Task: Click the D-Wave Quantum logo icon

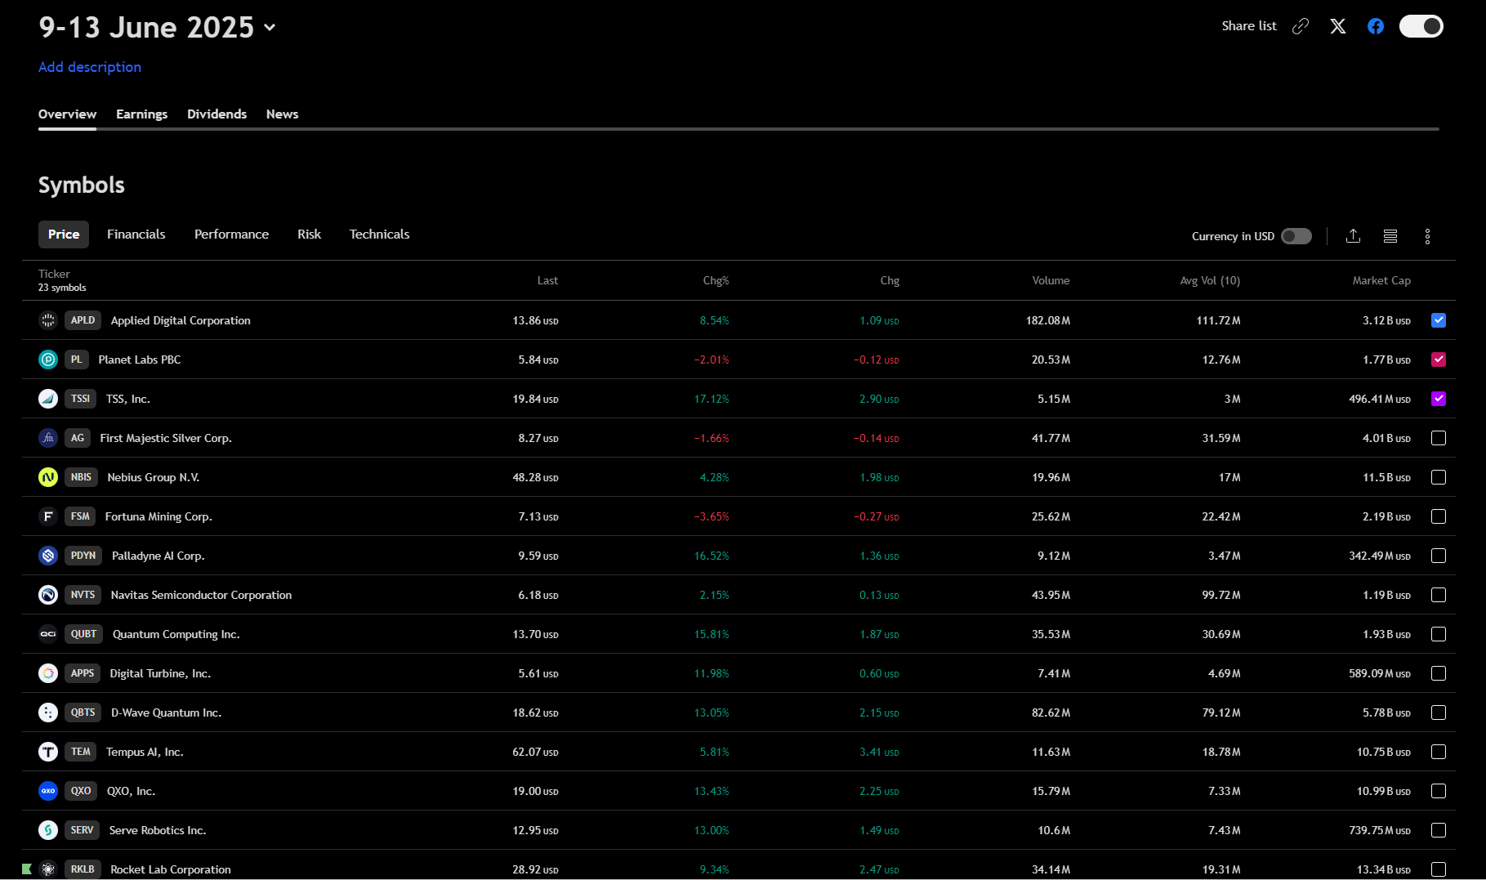Action: click(x=48, y=712)
